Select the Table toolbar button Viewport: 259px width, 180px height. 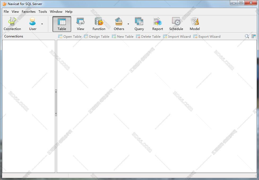point(62,24)
